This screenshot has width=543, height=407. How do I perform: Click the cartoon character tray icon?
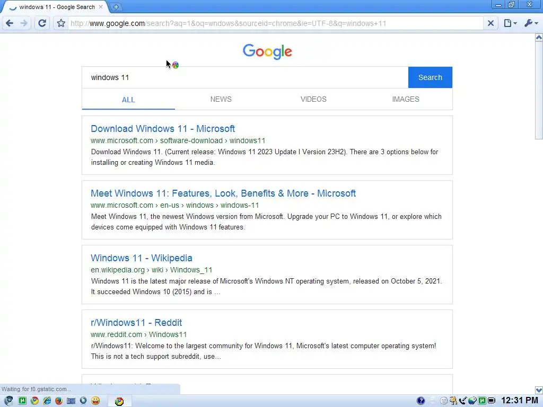pos(453,401)
